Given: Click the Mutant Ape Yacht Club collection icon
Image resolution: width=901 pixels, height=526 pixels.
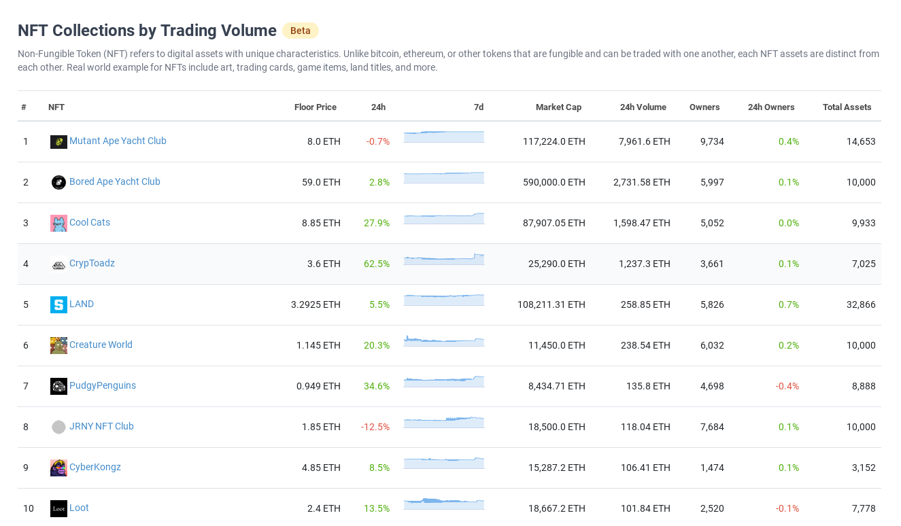Looking at the screenshot, I should [58, 141].
